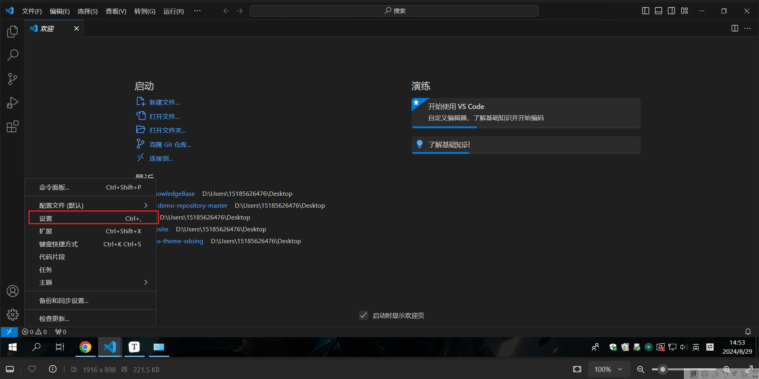Viewport: 759px width, 379px height.
Task: Click the zoom slider handle in viewer
Action: coord(663,370)
